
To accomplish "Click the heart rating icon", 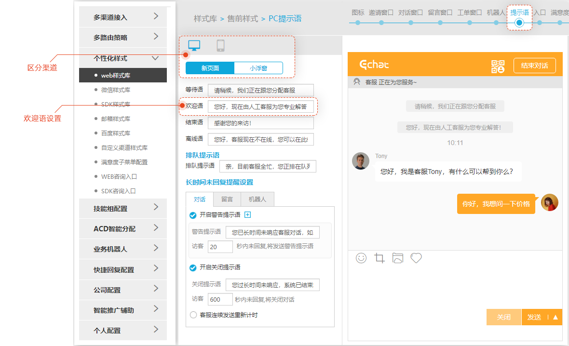I will (416, 258).
